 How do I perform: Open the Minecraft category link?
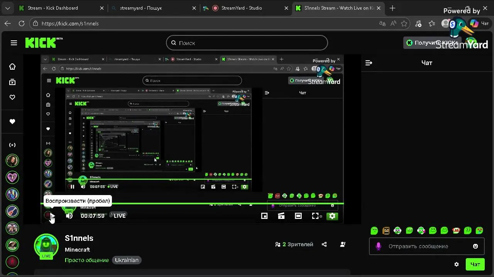pyautogui.click(x=77, y=250)
